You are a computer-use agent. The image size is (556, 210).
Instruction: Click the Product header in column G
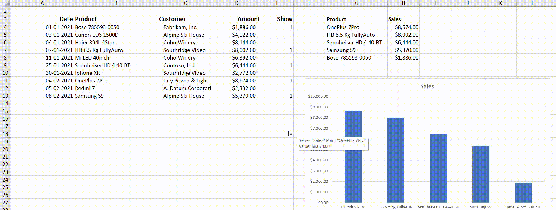tap(356, 19)
